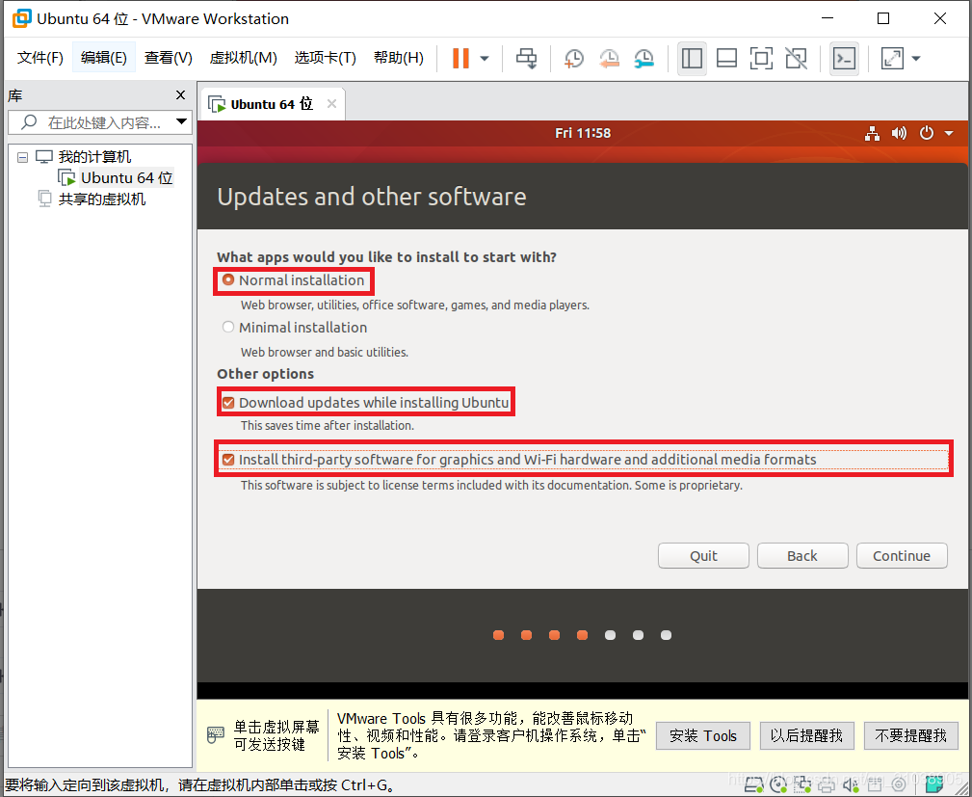Enter full screen mode icon
972x797 pixels.
[x=761, y=58]
